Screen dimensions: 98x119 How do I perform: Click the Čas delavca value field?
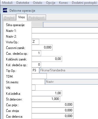click(53, 116)
